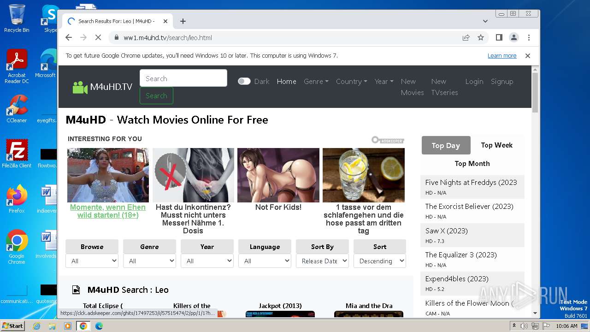Image resolution: width=590 pixels, height=332 pixels.
Task: Open the Browse filter dropdown
Action: coord(92,261)
